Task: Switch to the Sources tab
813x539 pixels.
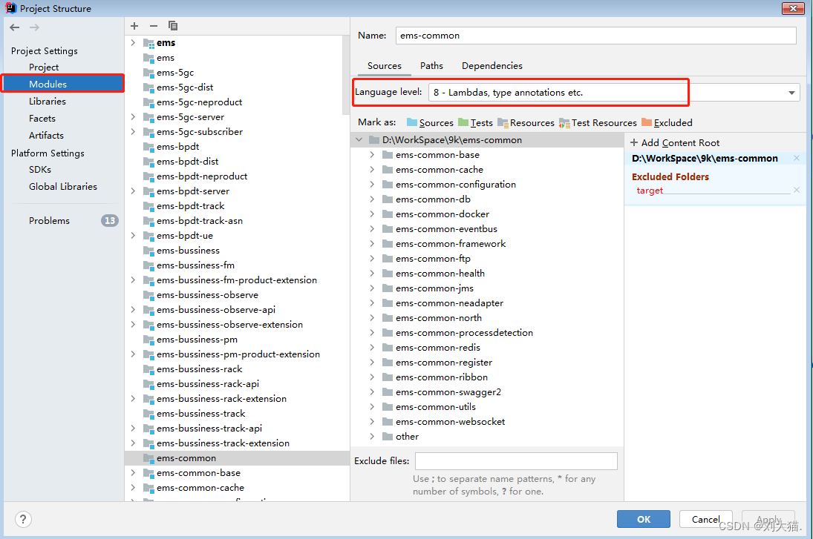Action: pos(384,66)
